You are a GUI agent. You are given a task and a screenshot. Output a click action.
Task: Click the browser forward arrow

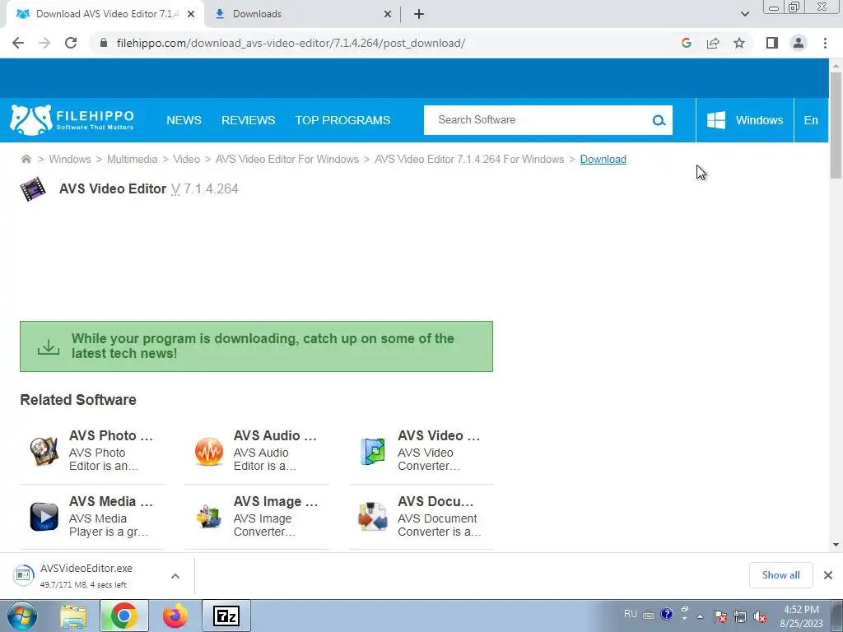pyautogui.click(x=44, y=43)
